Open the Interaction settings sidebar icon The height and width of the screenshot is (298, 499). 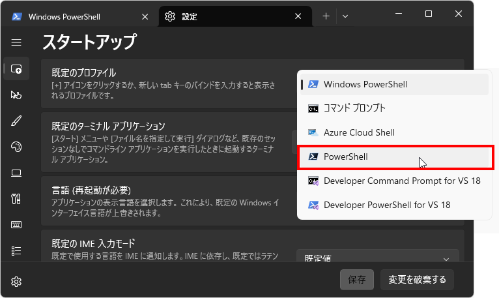(16, 95)
